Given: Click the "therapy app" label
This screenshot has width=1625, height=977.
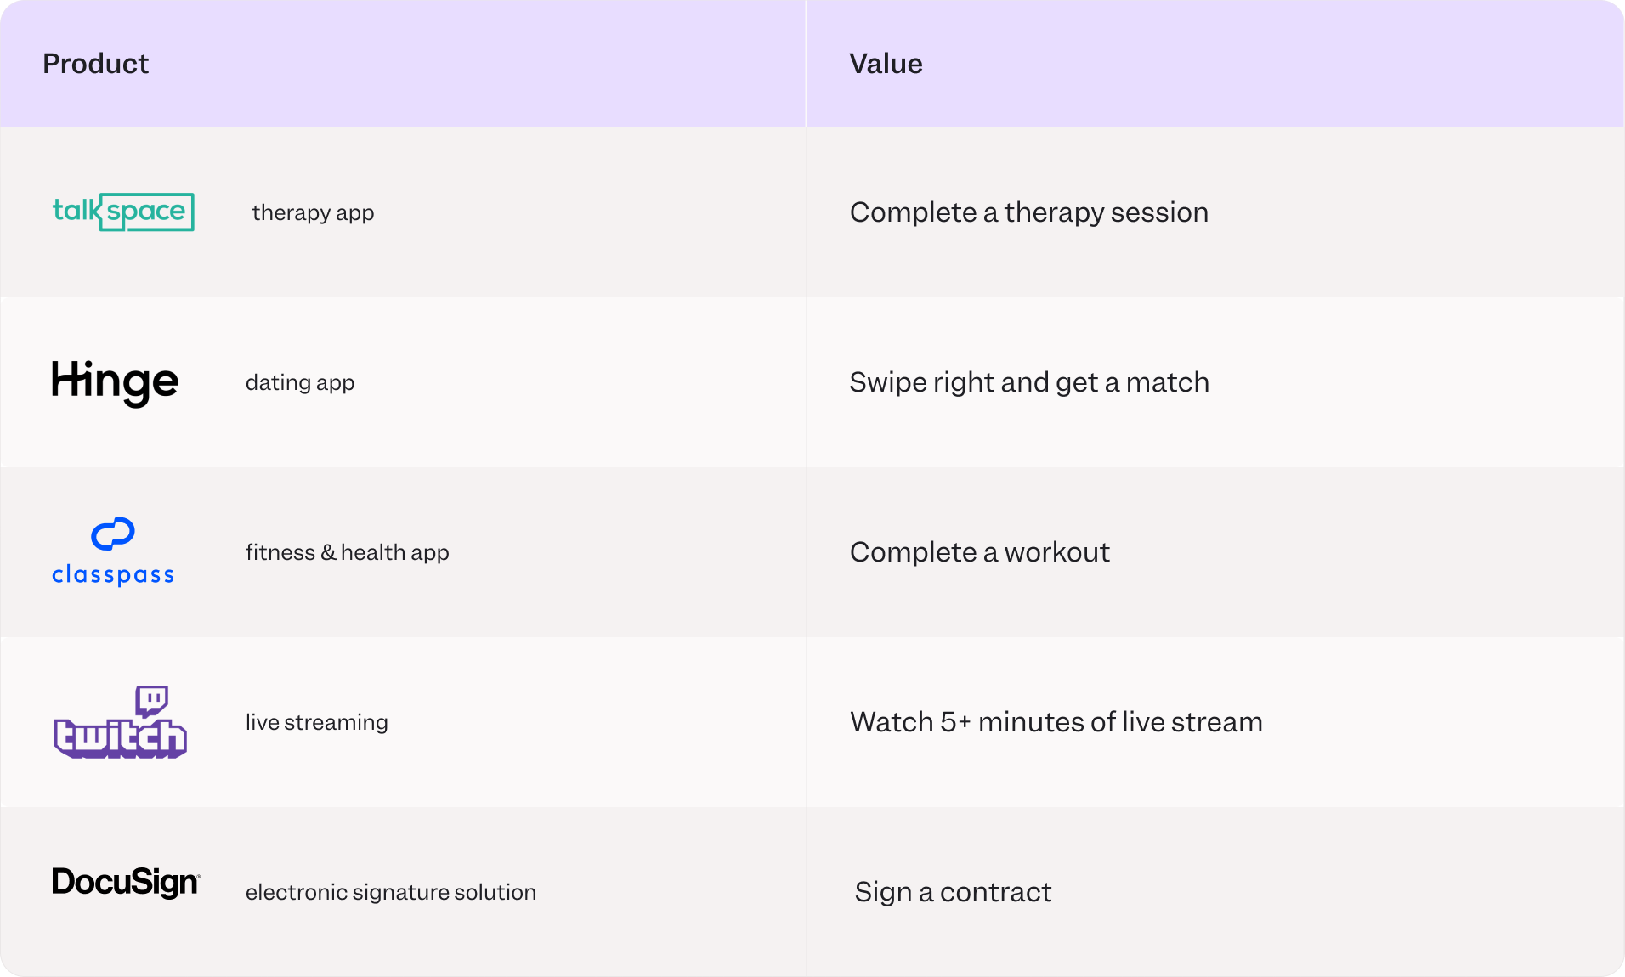Looking at the screenshot, I should pyautogui.click(x=313, y=212).
